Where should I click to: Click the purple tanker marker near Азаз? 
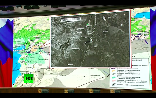42,48
